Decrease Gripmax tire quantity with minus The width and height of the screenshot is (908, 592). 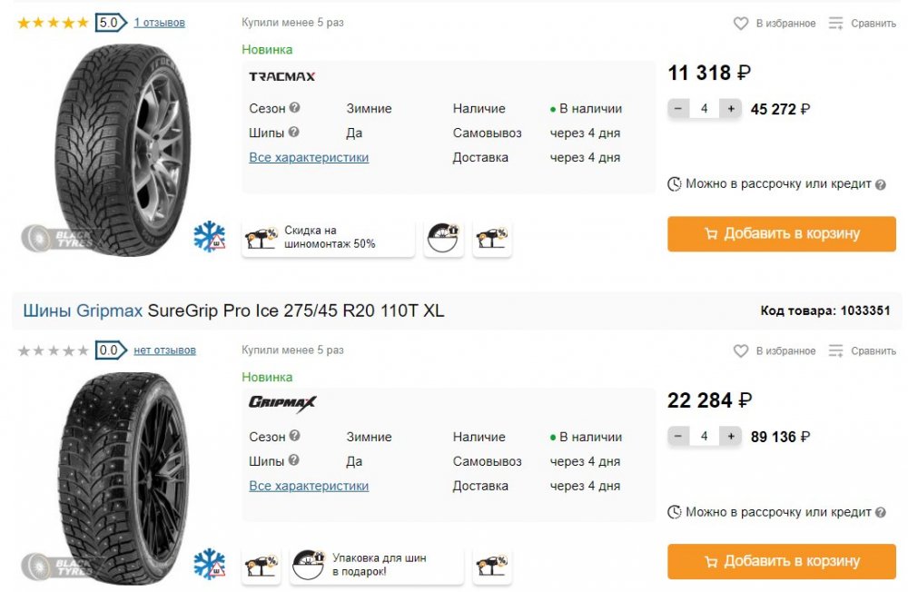(x=678, y=437)
